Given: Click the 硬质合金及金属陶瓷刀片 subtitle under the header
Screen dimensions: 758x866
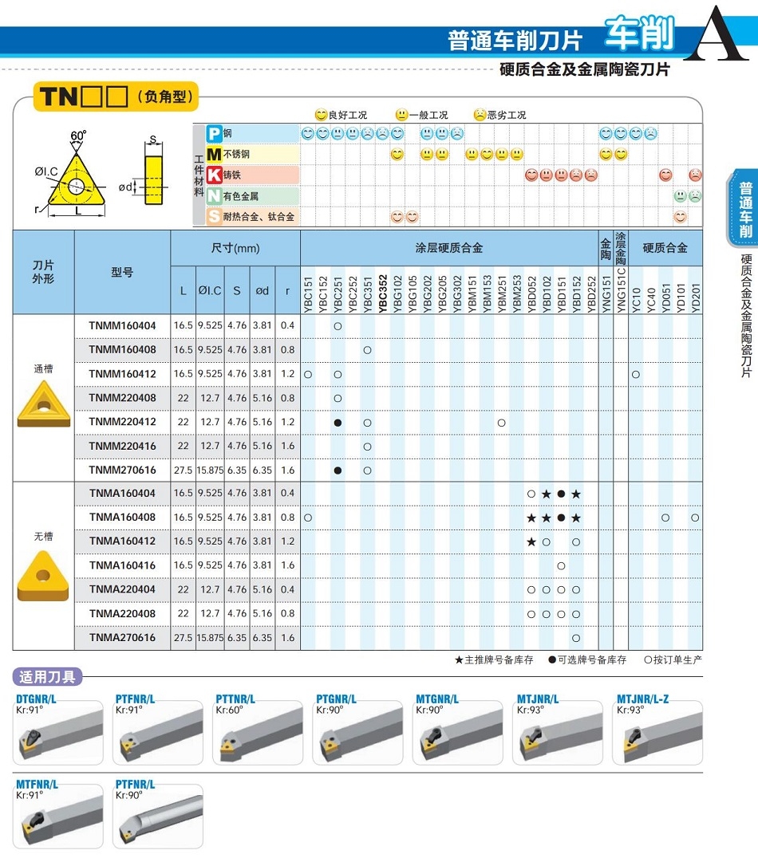Looking at the screenshot, I should click(x=585, y=69).
